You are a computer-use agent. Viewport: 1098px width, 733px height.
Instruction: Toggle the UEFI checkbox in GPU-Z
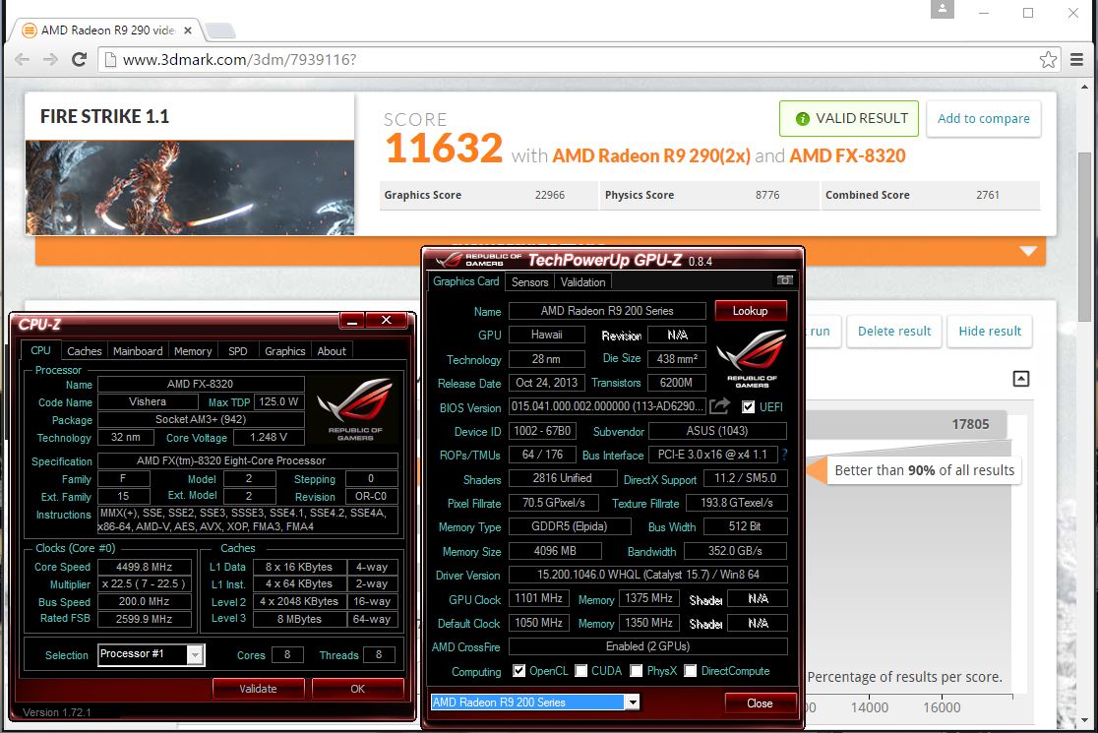tap(749, 406)
